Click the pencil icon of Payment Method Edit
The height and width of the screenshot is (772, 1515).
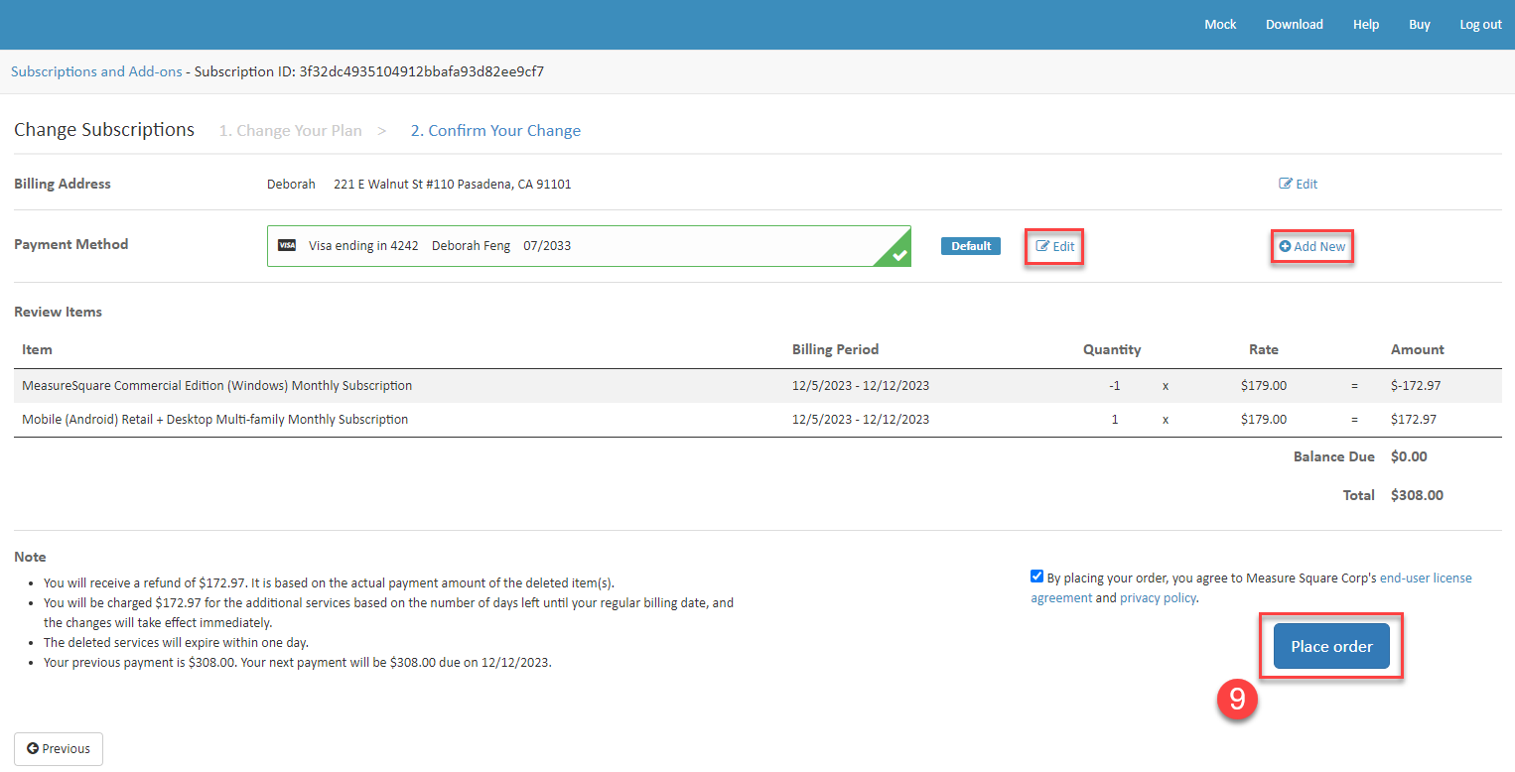click(x=1042, y=246)
